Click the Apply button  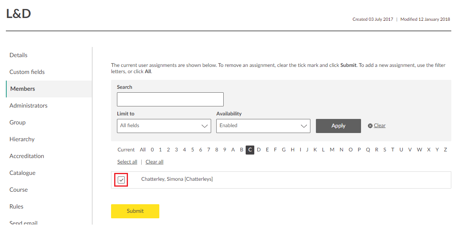(x=338, y=126)
